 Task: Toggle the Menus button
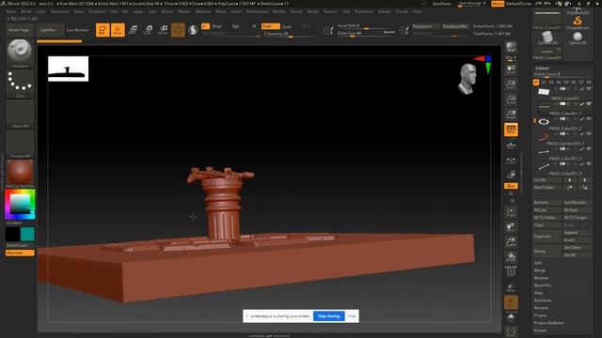pos(498,4)
